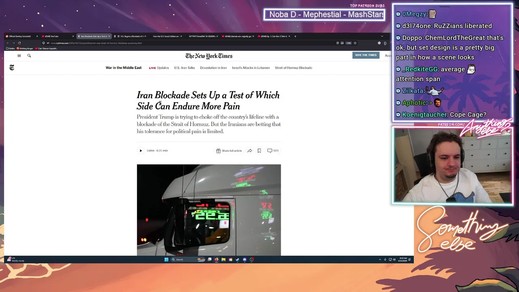
Task: Click chat username _RedkiteGG
Action: tap(420, 69)
